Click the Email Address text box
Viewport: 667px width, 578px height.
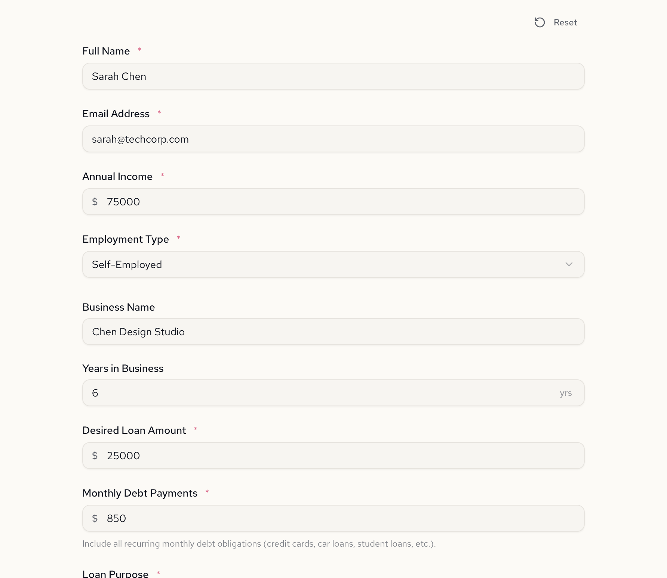(333, 139)
